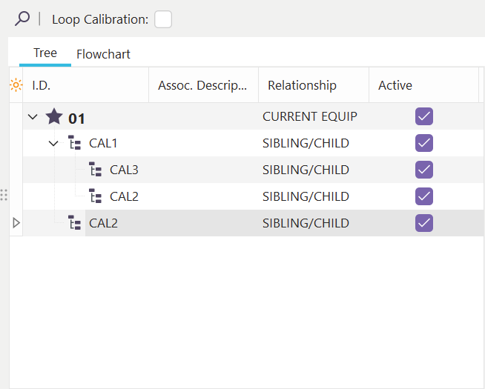Click the star icon beside 01
Screen dimensions: 485x389
click(x=54, y=116)
